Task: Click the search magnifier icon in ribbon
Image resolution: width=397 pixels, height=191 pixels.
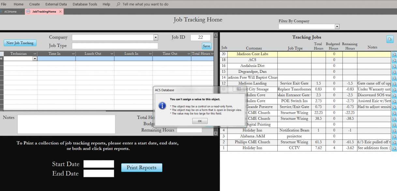Action: [118, 4]
